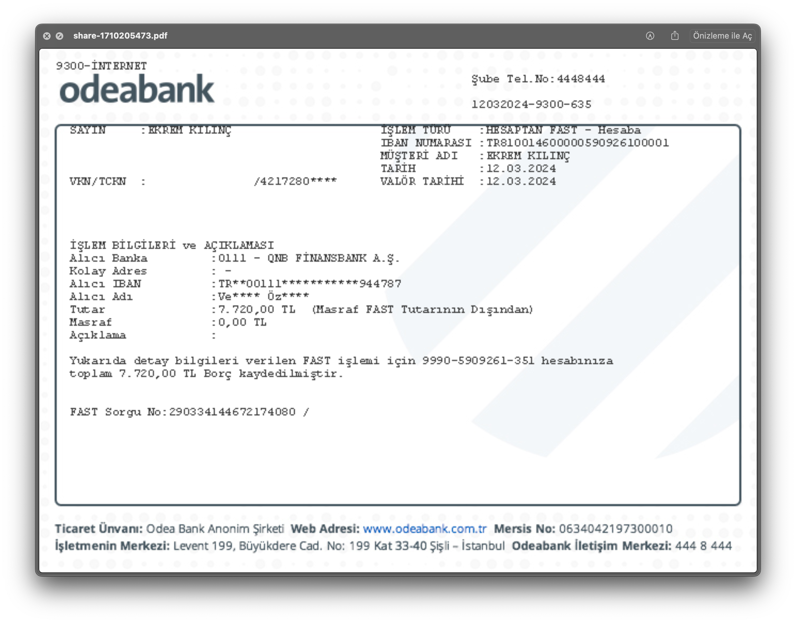This screenshot has height=623, width=796.
Task: Click the TARİH value 12.03.2024
Action: [x=521, y=169]
